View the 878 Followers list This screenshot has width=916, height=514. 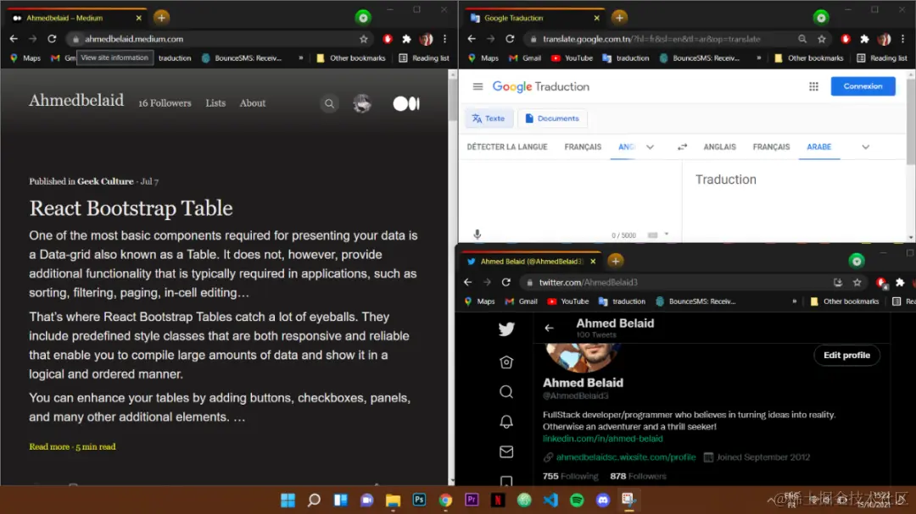(638, 476)
